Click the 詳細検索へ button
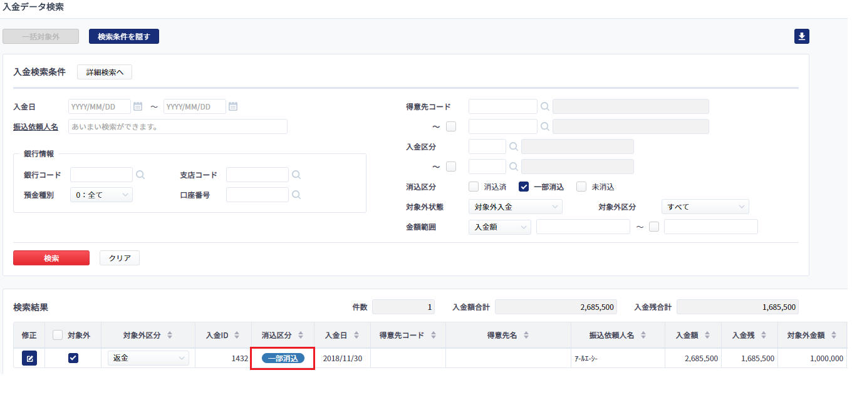The image size is (852, 395). click(105, 72)
